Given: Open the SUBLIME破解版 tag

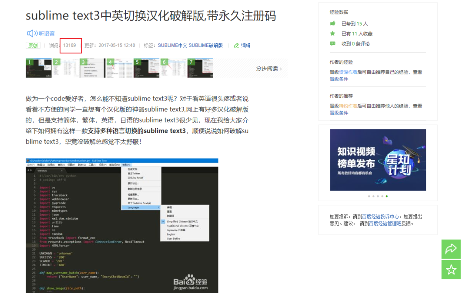Looking at the screenshot, I should 205,45.
